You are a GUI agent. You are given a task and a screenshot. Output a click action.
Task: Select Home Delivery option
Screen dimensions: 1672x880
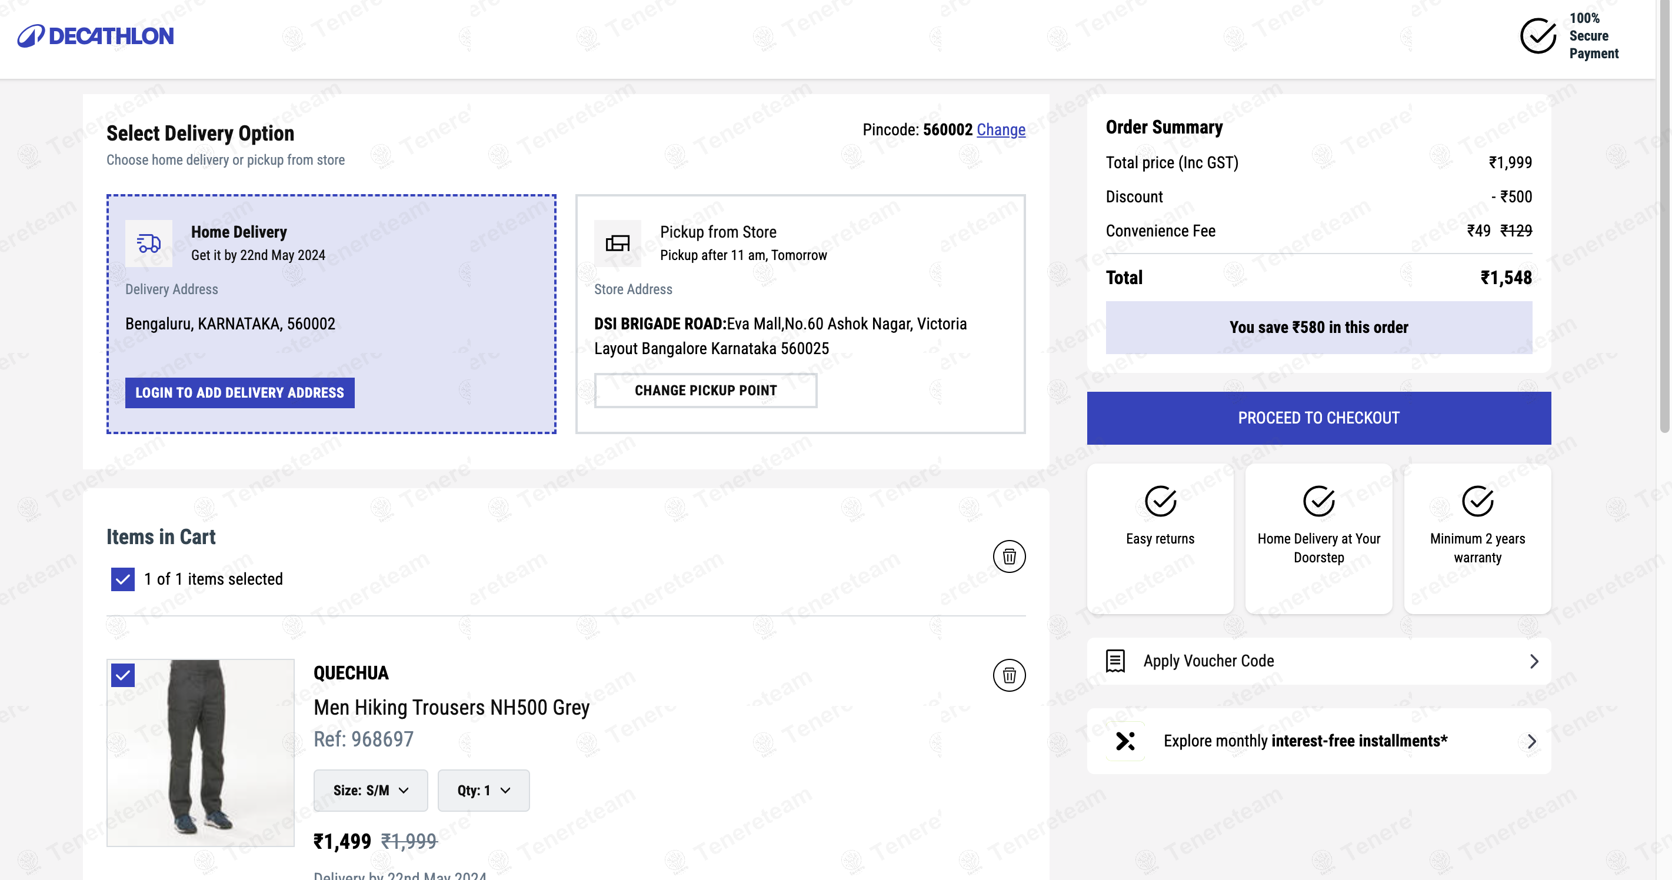tap(238, 232)
